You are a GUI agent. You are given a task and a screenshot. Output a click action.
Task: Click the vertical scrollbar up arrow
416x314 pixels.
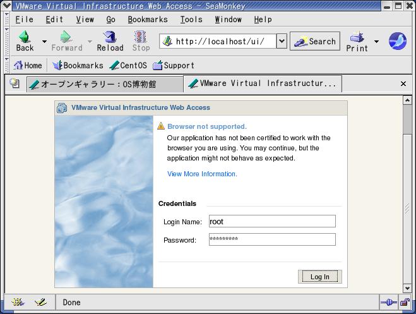pyautogui.click(x=407, y=100)
